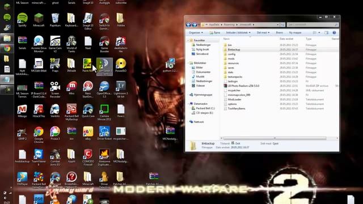Click the Explorer search input field
This screenshot has width=363, height=204.
(x=313, y=24)
